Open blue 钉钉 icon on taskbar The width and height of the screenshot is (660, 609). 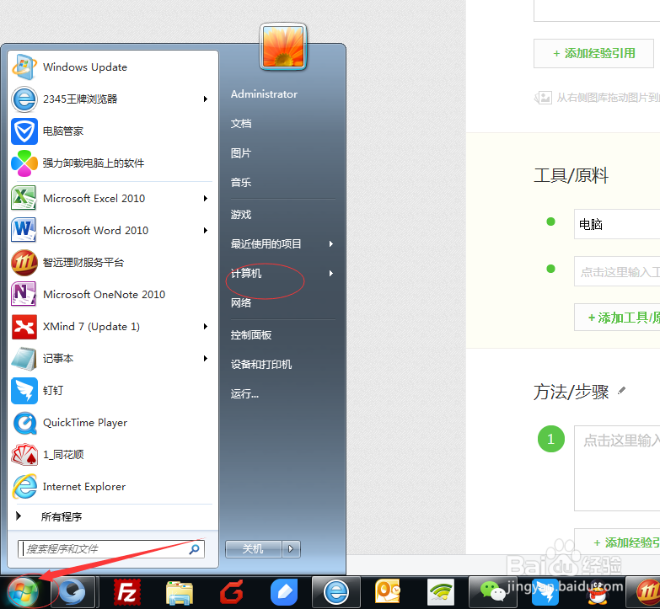pyautogui.click(x=545, y=593)
